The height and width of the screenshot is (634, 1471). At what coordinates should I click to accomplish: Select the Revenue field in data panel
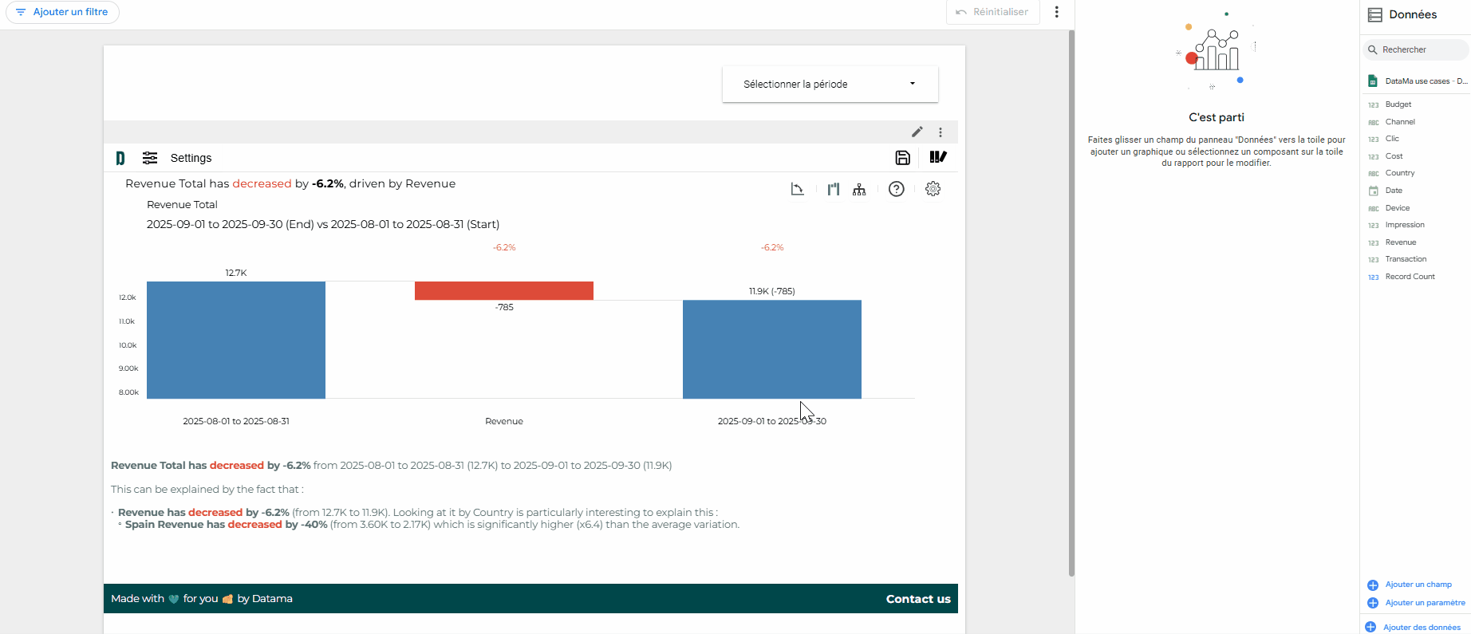point(1401,242)
